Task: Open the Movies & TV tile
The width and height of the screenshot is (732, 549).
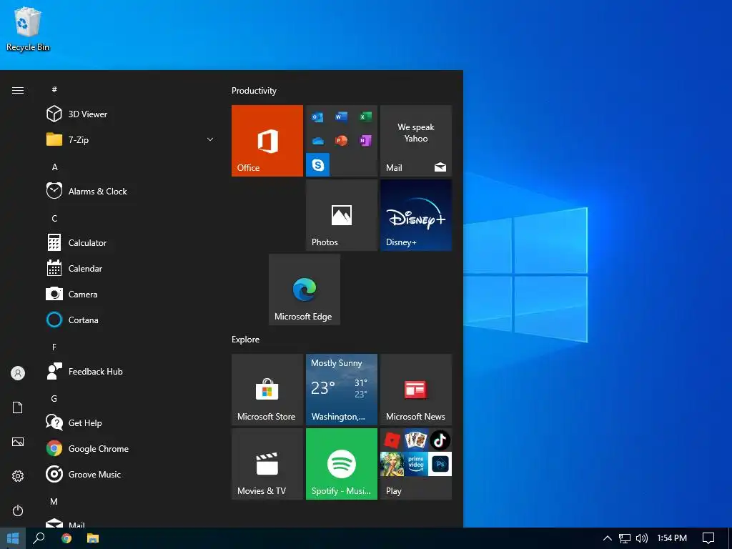Action: click(x=267, y=464)
